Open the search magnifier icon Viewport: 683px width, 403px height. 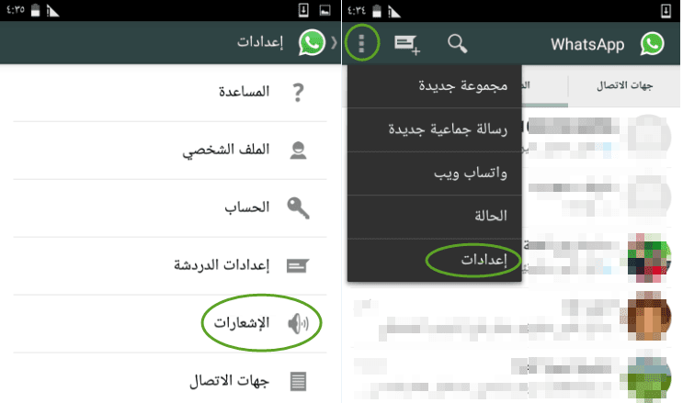tap(458, 44)
